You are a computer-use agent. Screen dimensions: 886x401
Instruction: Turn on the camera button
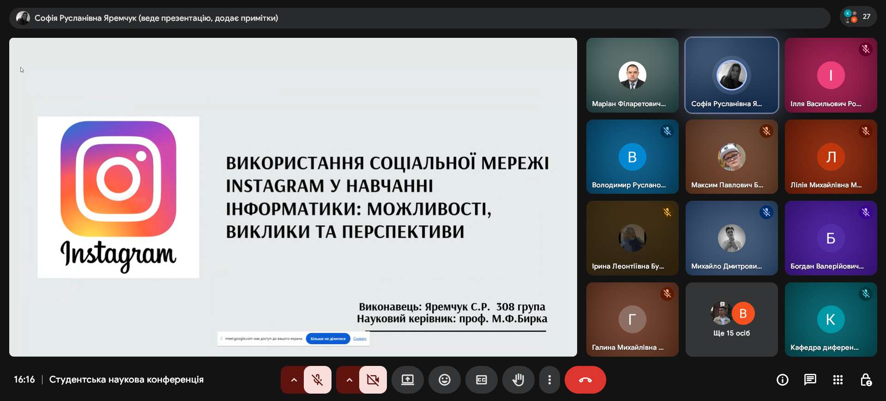coord(373,380)
